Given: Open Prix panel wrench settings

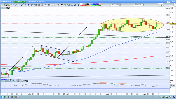Looking at the screenshot, I should click(5, 8).
